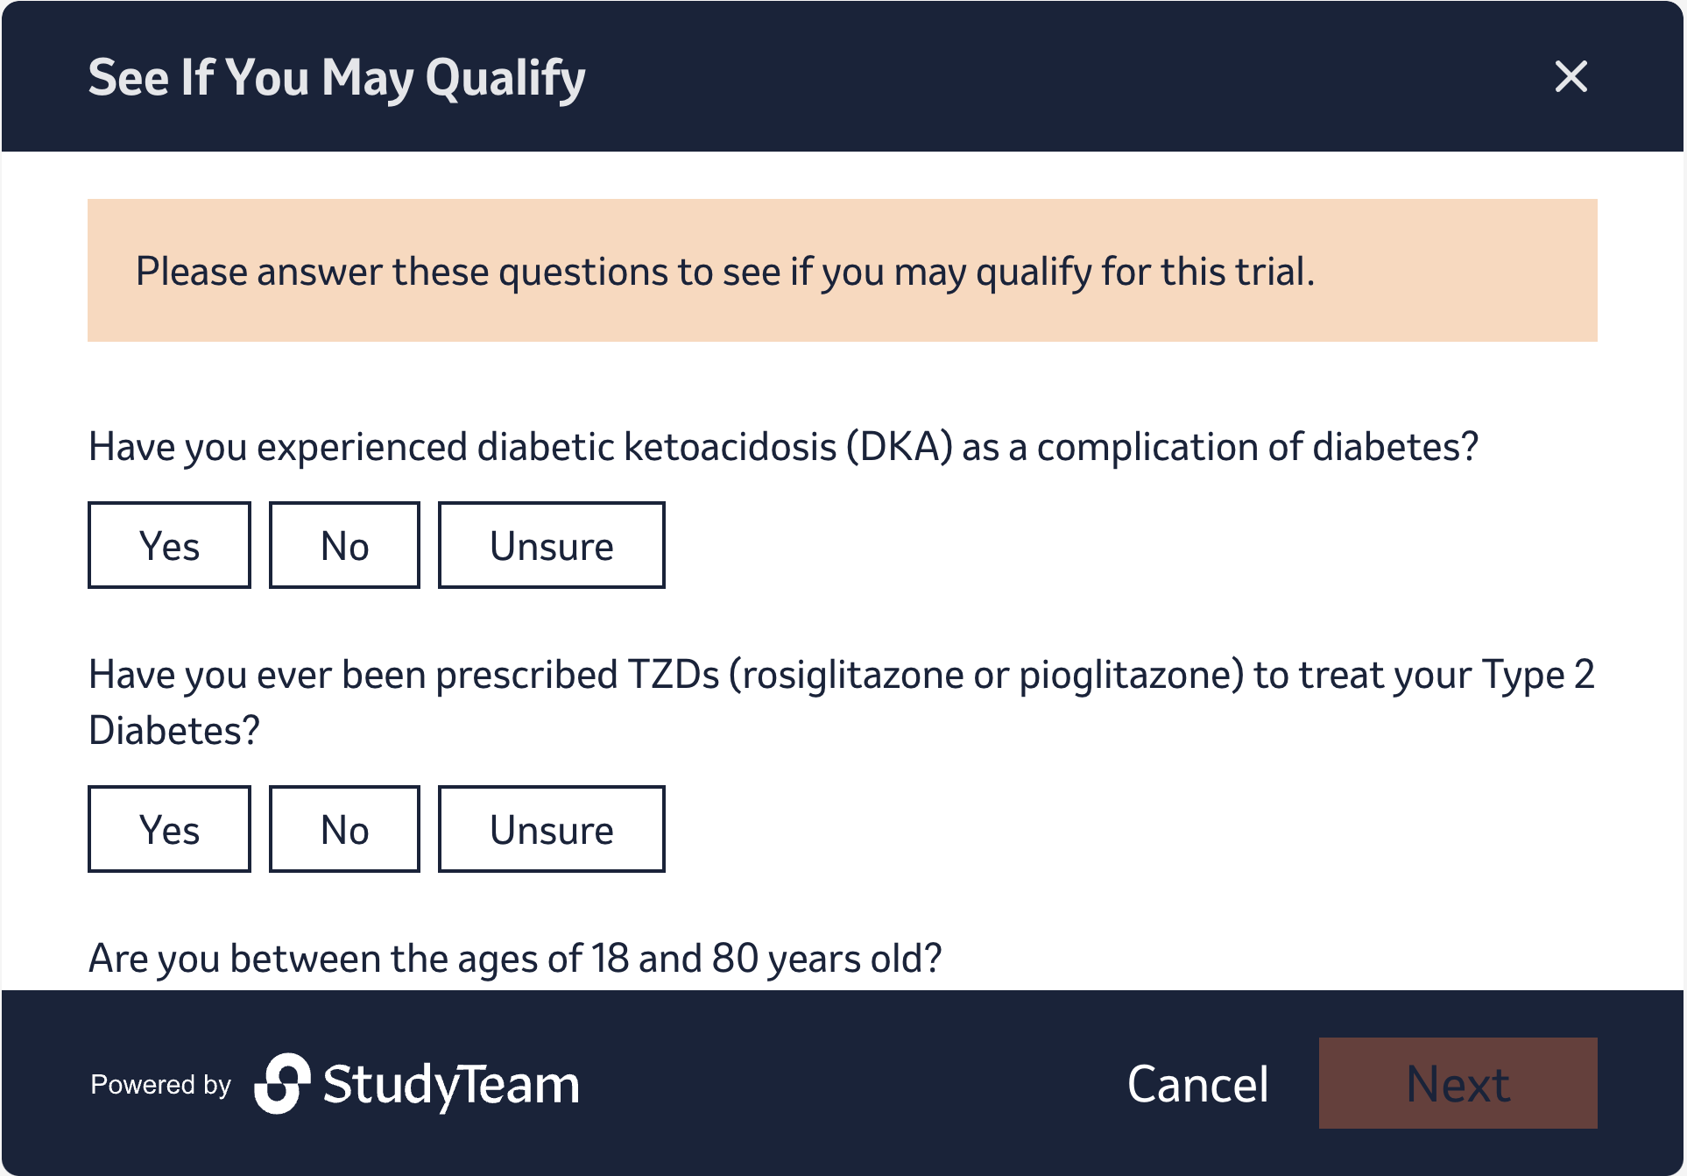The height and width of the screenshot is (1176, 1687).
Task: Click the StudyTeam wordmark text
Action: pos(451,1085)
